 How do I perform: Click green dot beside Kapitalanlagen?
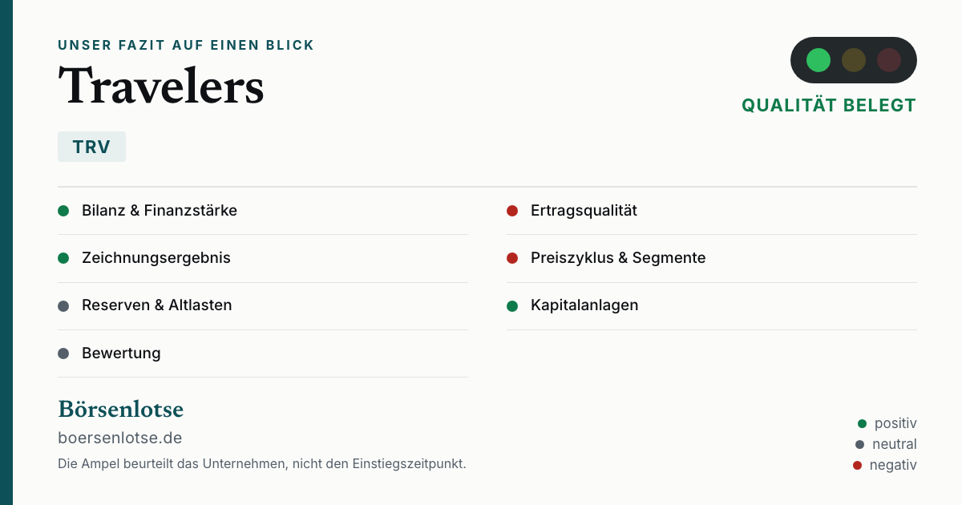coord(512,305)
